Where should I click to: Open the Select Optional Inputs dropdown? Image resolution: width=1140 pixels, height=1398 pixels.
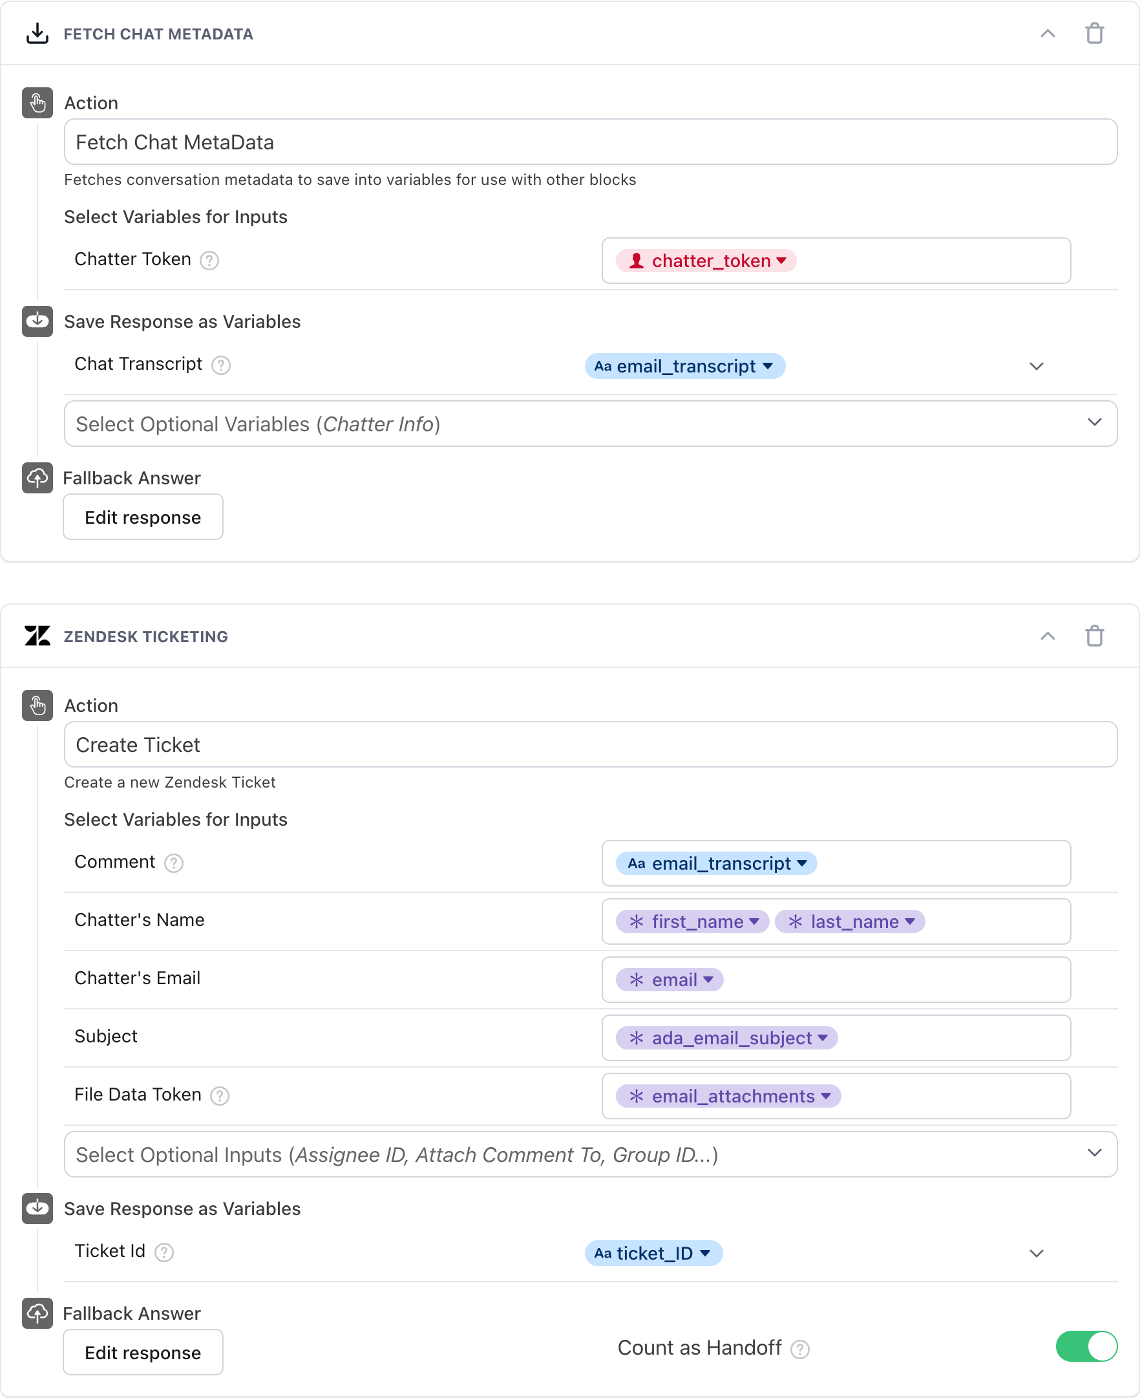click(591, 1154)
